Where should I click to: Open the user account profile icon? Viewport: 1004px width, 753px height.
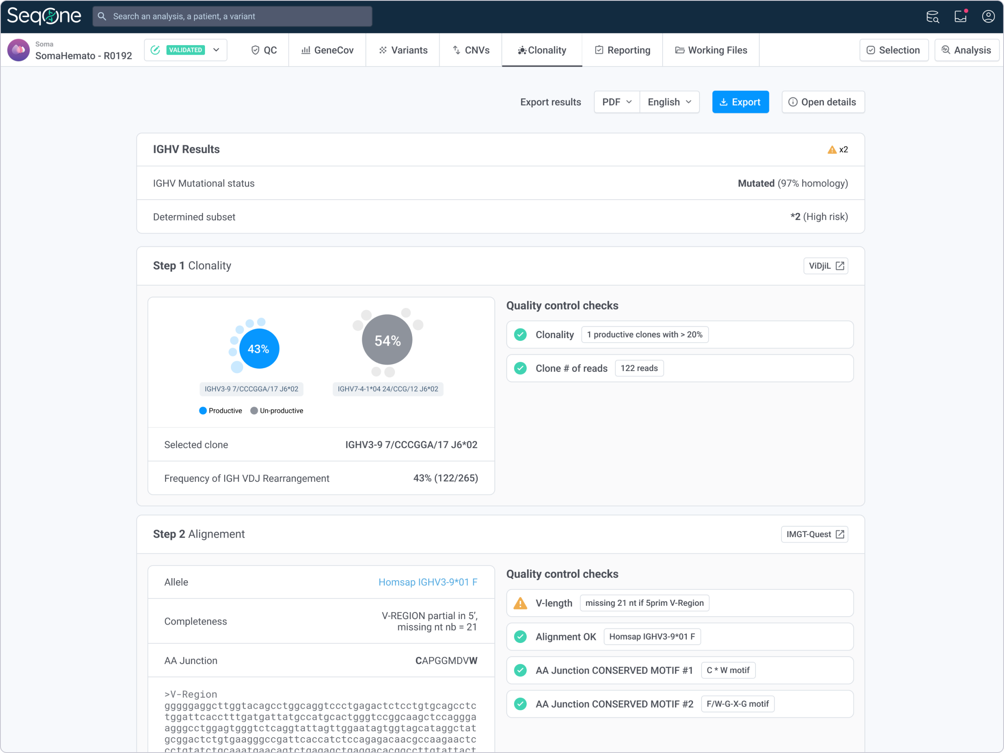coord(988,17)
